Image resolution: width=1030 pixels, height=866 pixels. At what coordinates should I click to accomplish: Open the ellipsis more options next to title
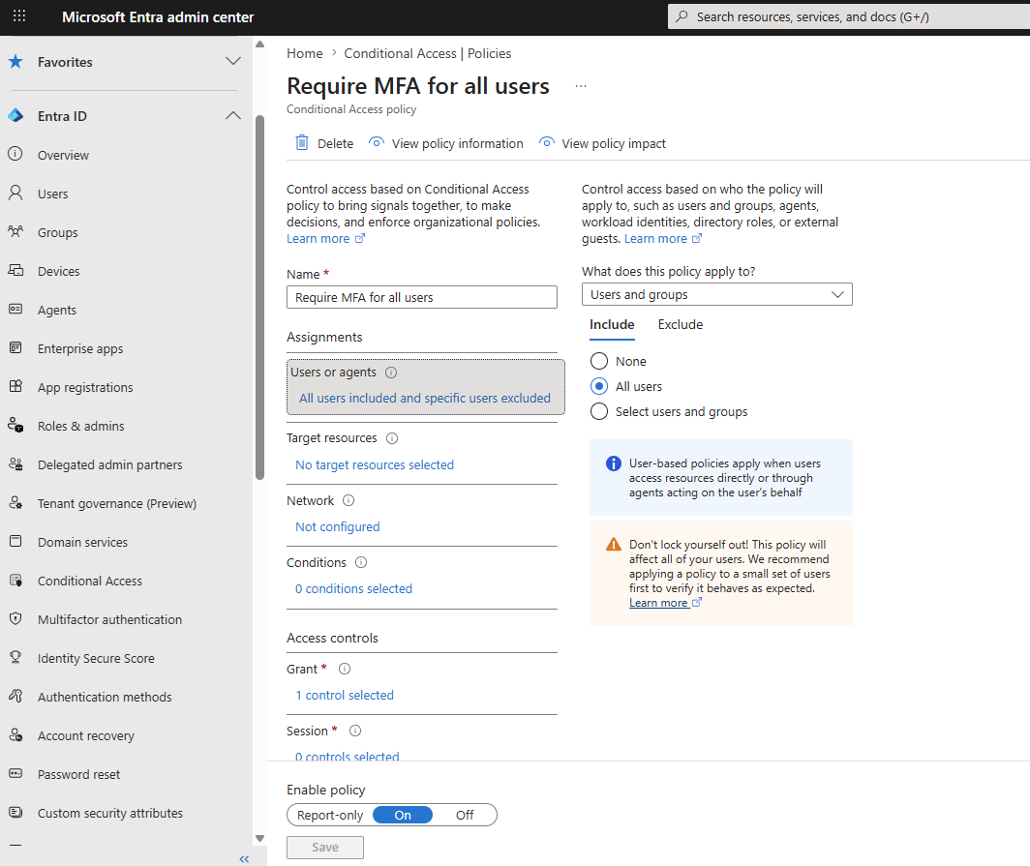coord(581,86)
